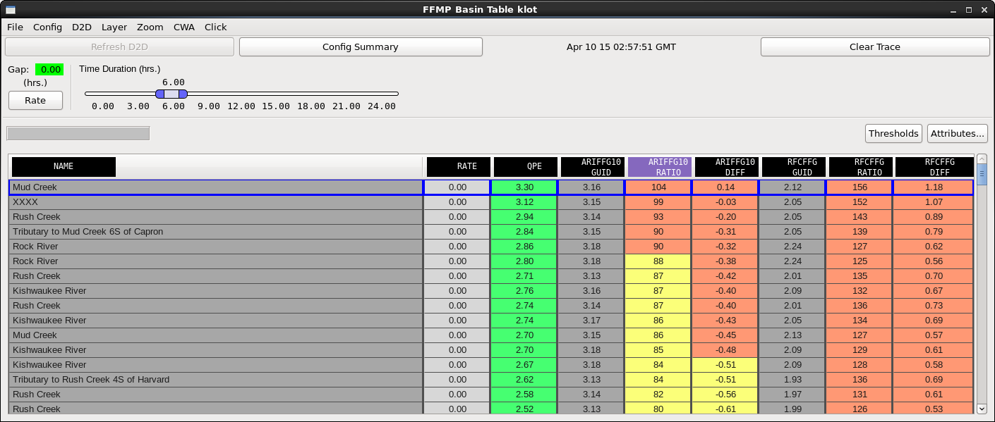Click the QPE value 3.30
This screenshot has height=422, width=995.
coord(524,187)
